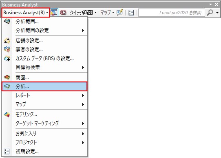
Task: Close the Business Analyst toolbar
Action: tap(217, 4)
